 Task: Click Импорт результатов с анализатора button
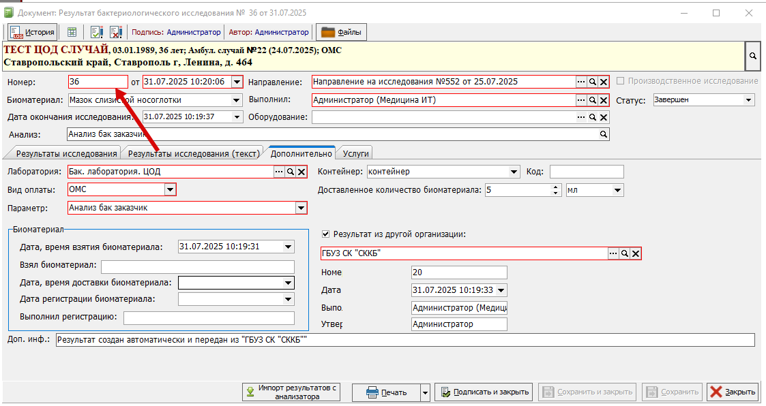291,392
